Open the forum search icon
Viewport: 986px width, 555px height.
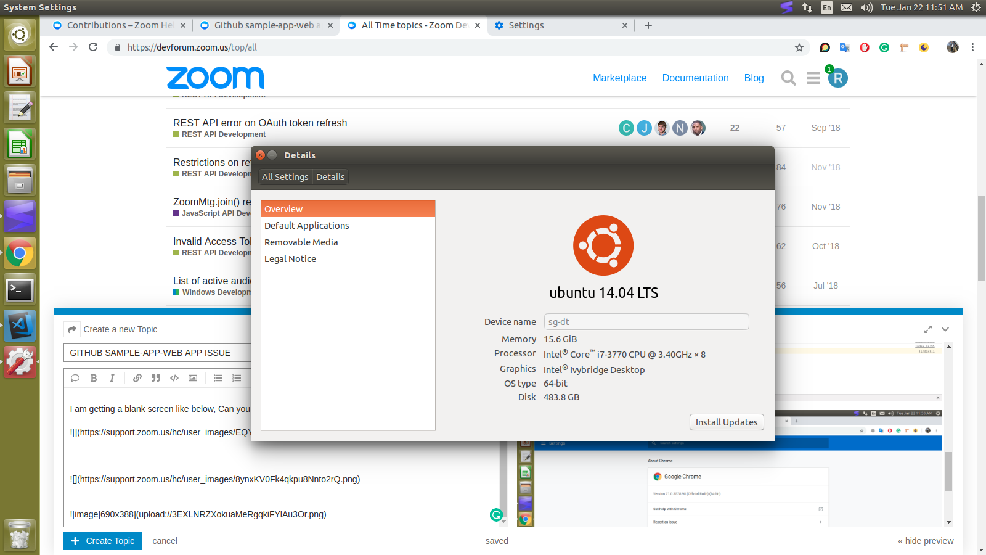point(788,78)
